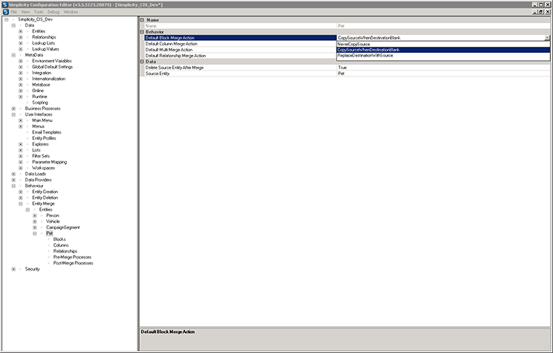This screenshot has height=353, width=553.
Task: Select Entity Profiles tree item
Action: [x=44, y=138]
